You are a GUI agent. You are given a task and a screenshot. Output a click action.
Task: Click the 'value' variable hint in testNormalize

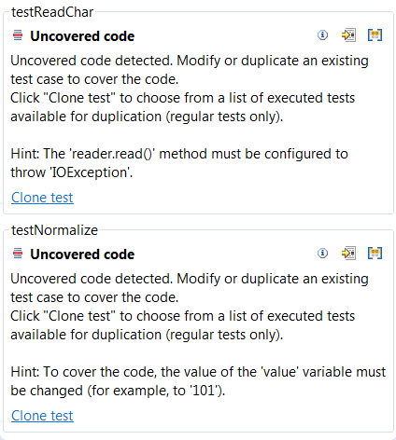[198, 381]
